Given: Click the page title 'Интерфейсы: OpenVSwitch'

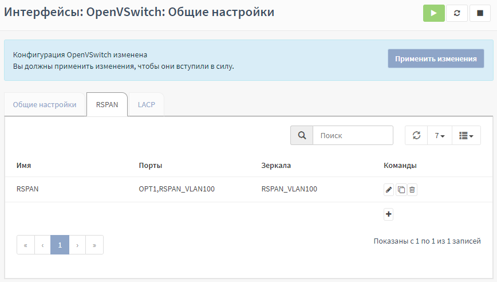Looking at the screenshot, I should click(x=139, y=12).
